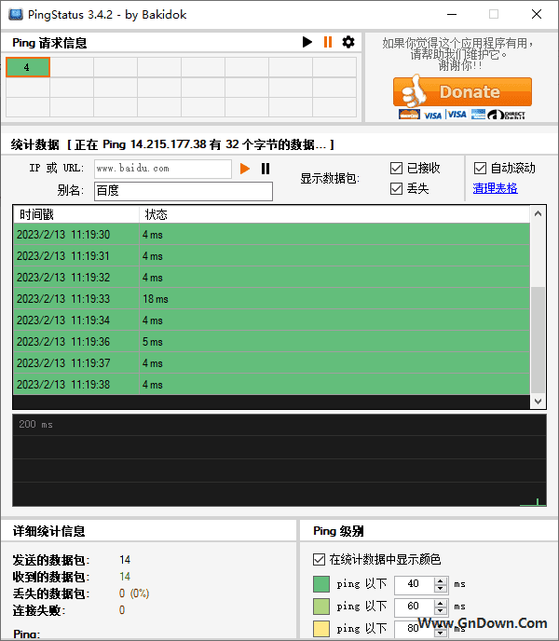Decrease the 40 ms threshold spinner
The image size is (559, 641).
(x=441, y=589)
